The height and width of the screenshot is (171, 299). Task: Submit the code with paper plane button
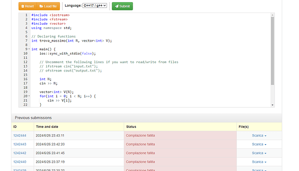(122, 6)
